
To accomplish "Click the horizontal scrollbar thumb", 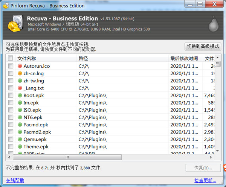I will pos(67,157).
